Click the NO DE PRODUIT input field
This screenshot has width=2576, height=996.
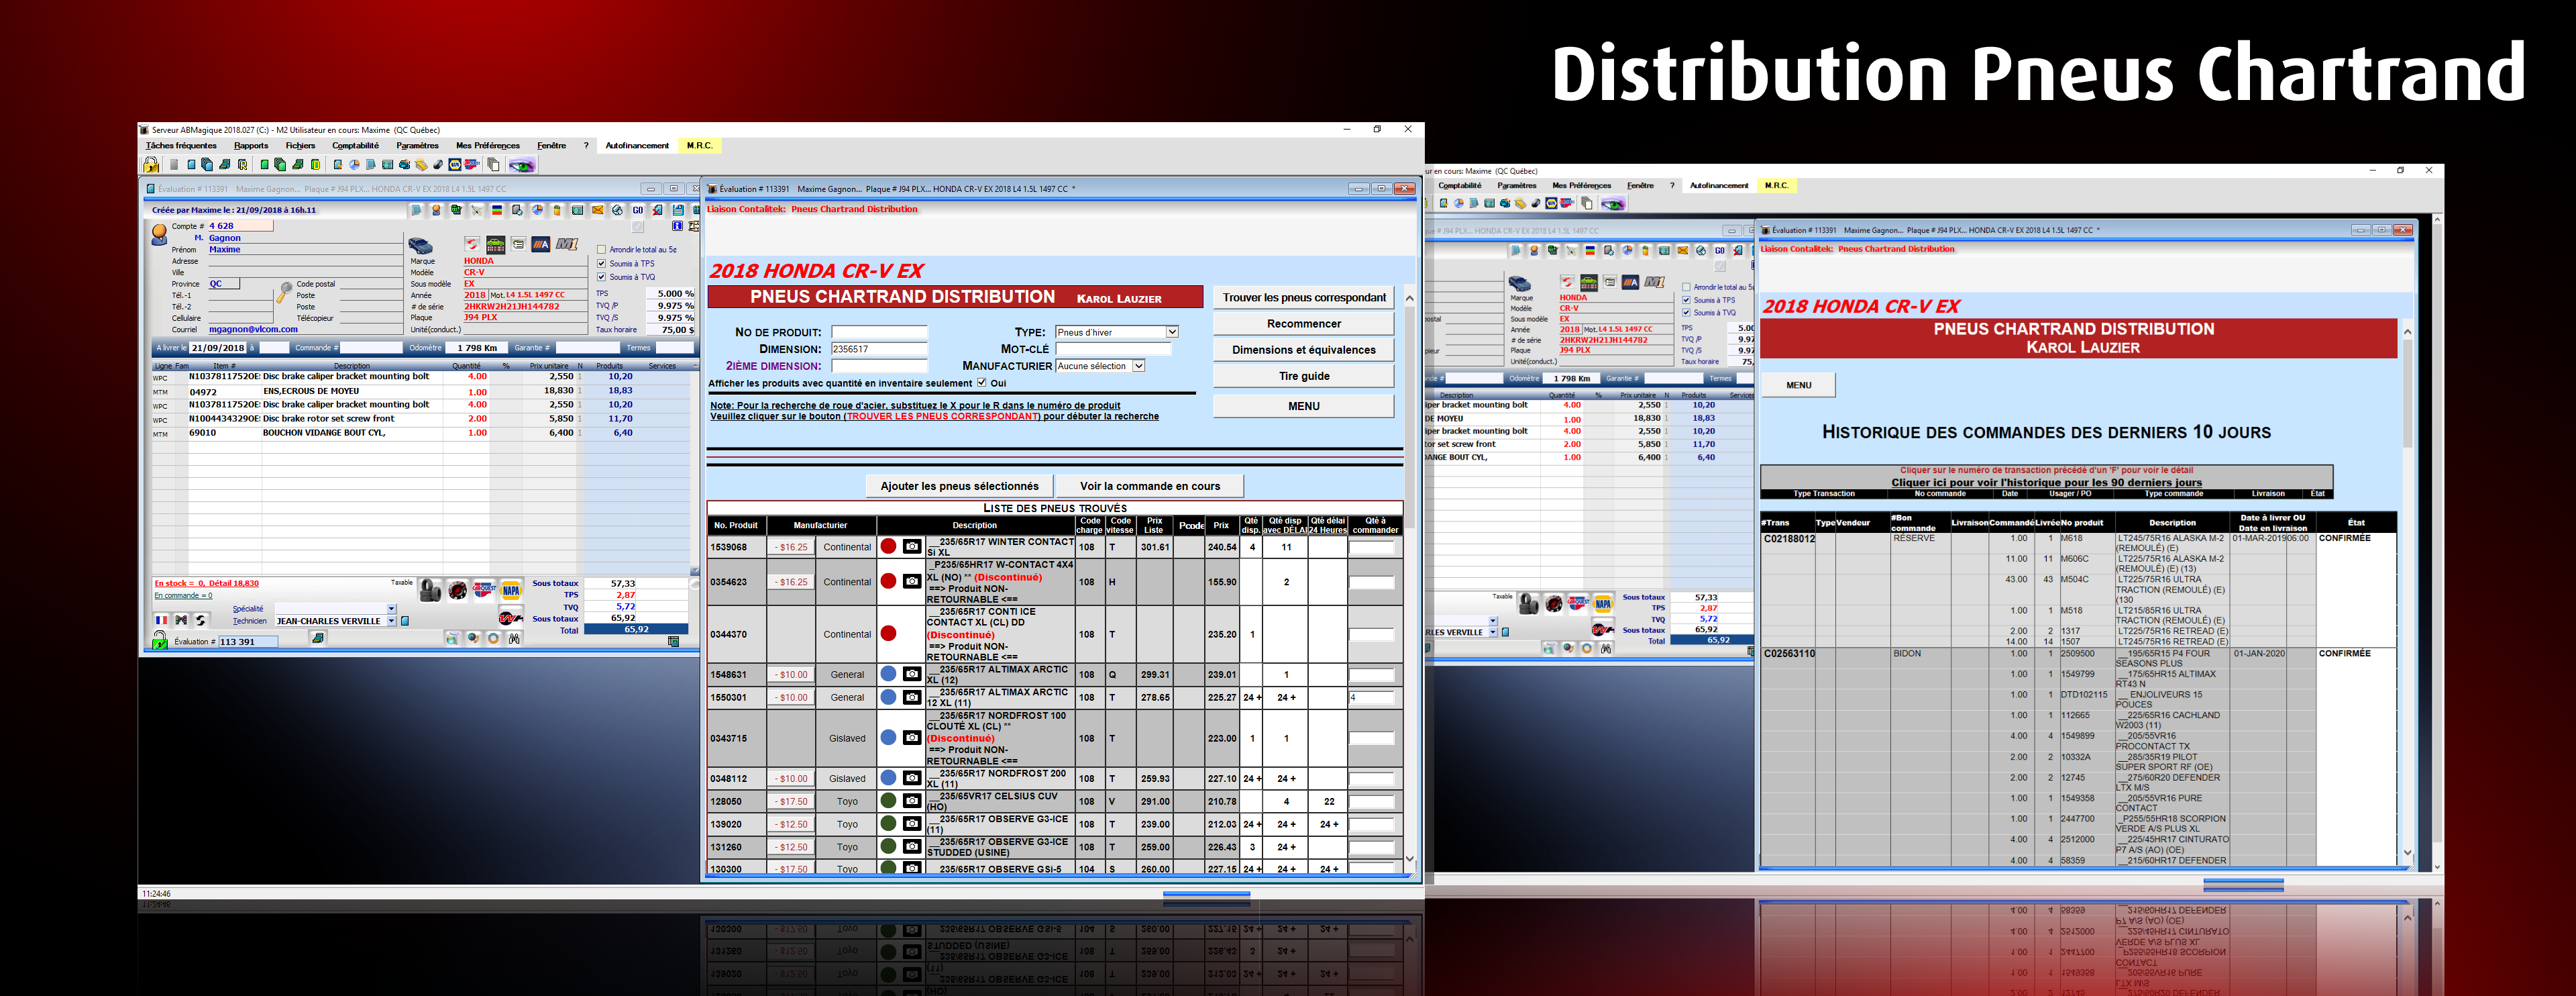(x=879, y=332)
